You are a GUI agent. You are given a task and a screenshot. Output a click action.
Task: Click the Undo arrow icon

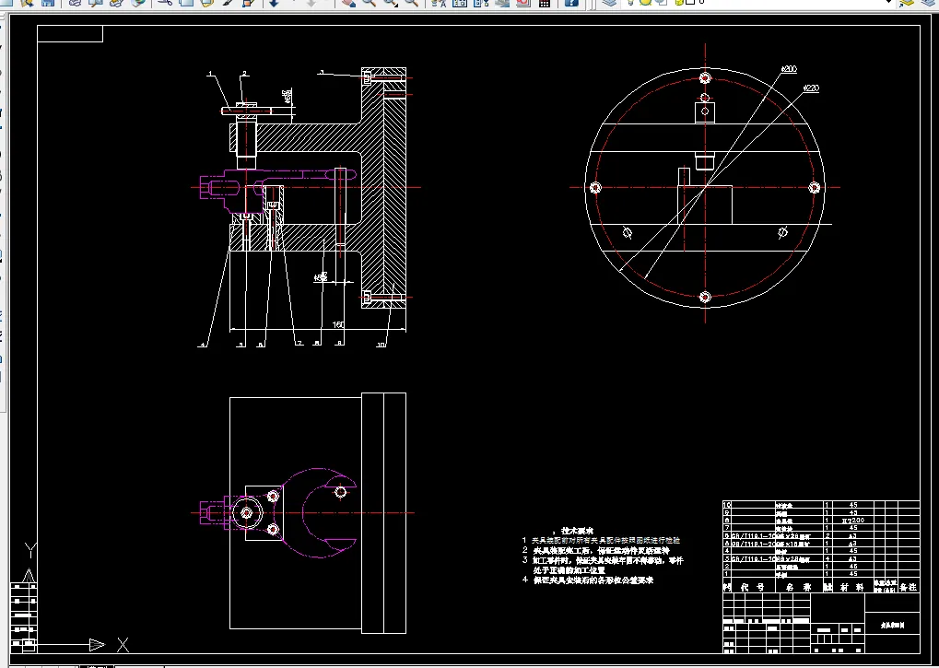(274, 3)
